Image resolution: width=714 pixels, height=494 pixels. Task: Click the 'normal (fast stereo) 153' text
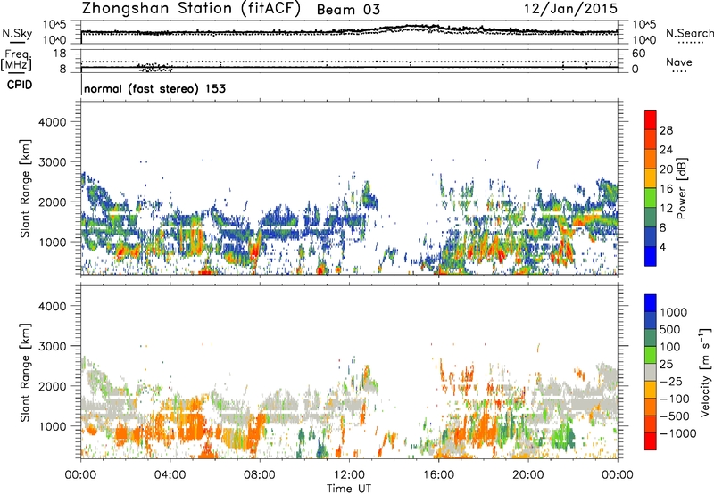coord(154,88)
